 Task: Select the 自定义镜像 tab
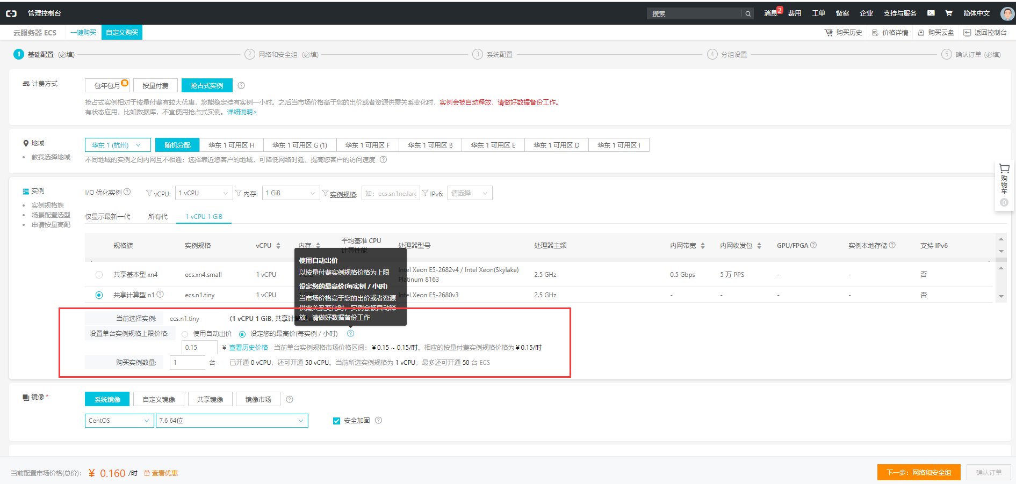(x=158, y=399)
